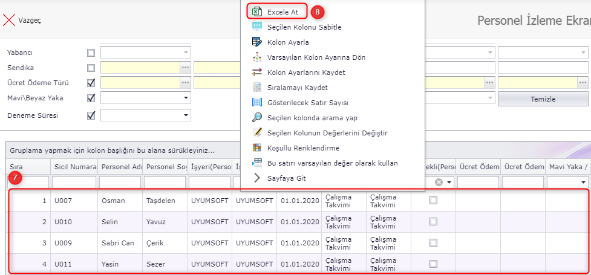
Task: Click the Varsayılan Kolon Ayarına Dön icon
Action: (x=256, y=57)
